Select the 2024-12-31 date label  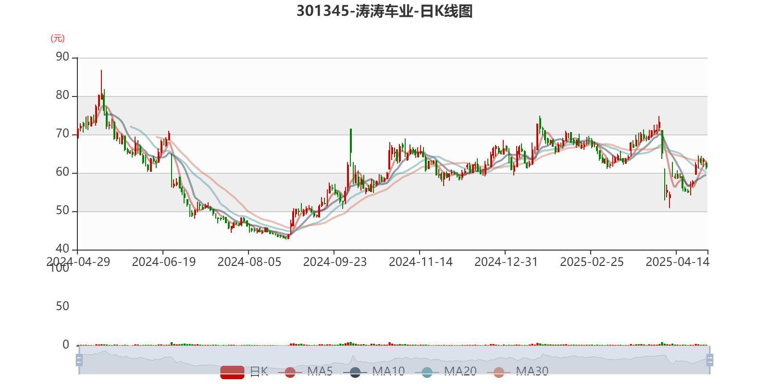click(506, 262)
